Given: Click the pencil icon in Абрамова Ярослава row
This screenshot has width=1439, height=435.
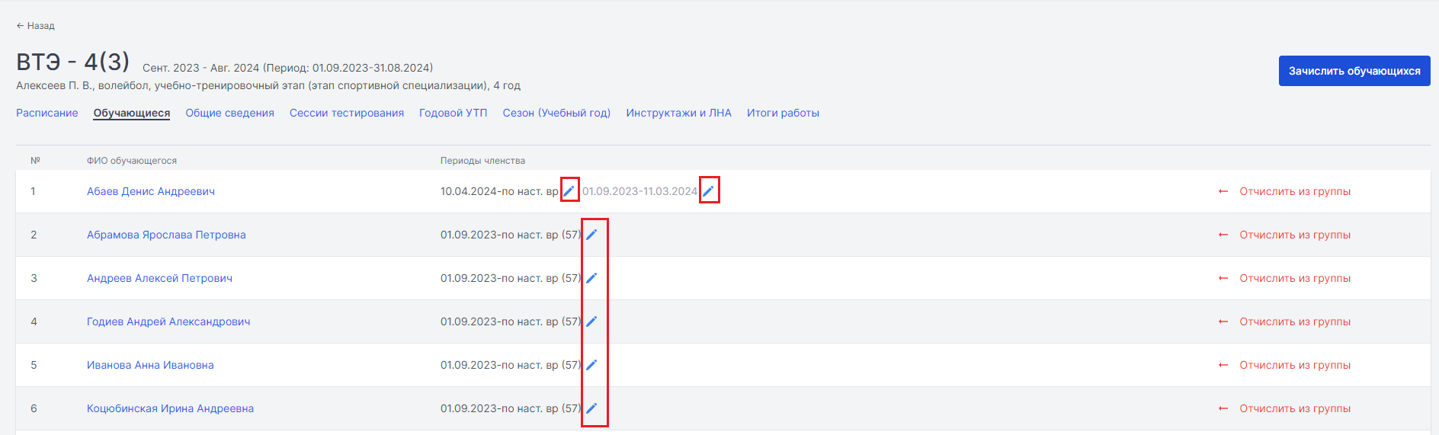Looking at the screenshot, I should pos(591,235).
